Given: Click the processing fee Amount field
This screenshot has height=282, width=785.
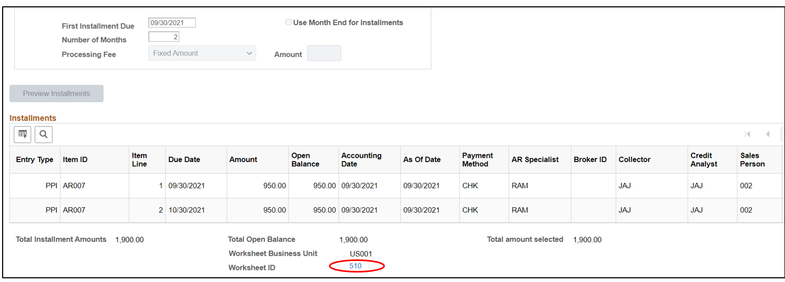Looking at the screenshot, I should coord(324,53).
